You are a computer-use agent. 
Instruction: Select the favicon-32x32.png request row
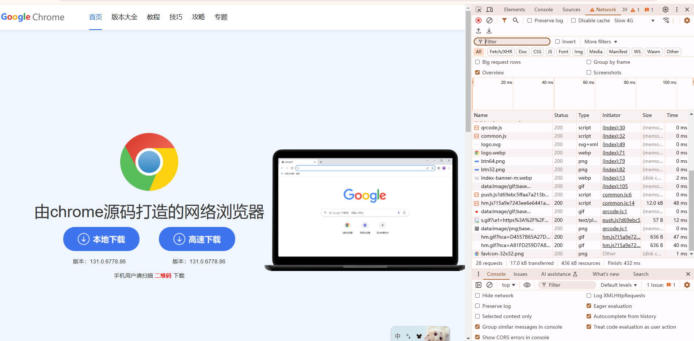click(x=581, y=254)
